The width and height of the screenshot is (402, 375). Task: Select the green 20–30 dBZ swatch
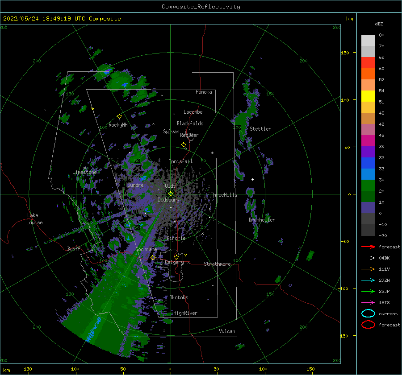(368, 185)
